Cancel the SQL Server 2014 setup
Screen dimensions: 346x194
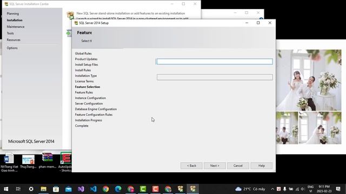pyautogui.click(x=238, y=165)
